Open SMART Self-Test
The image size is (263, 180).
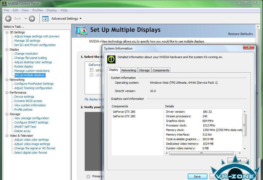(x=25, y=127)
